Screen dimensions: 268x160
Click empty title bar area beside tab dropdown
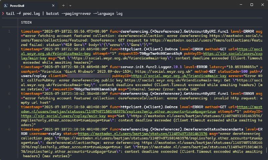pos(151,6)
